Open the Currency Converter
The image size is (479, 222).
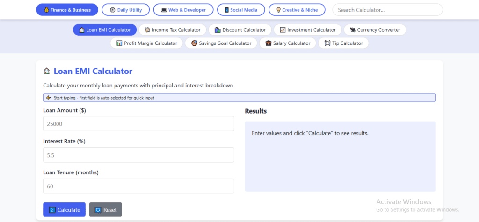tap(375, 30)
